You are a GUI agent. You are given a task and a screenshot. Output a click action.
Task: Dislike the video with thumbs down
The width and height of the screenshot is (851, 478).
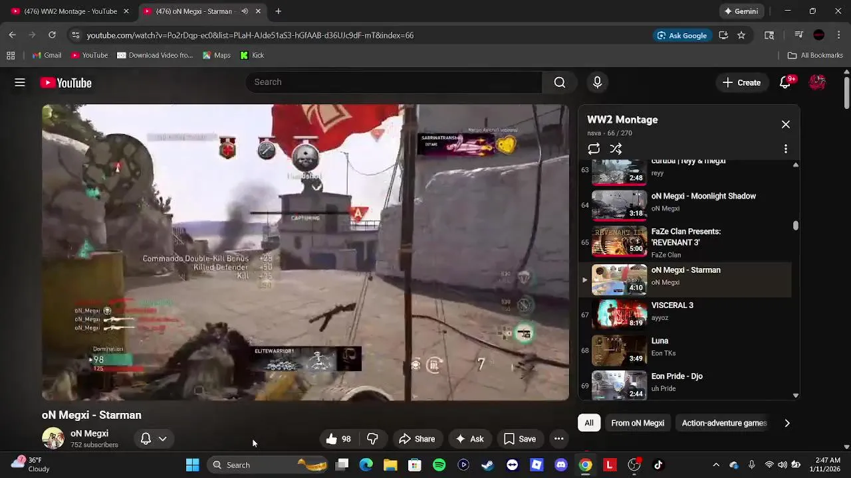[372, 439]
